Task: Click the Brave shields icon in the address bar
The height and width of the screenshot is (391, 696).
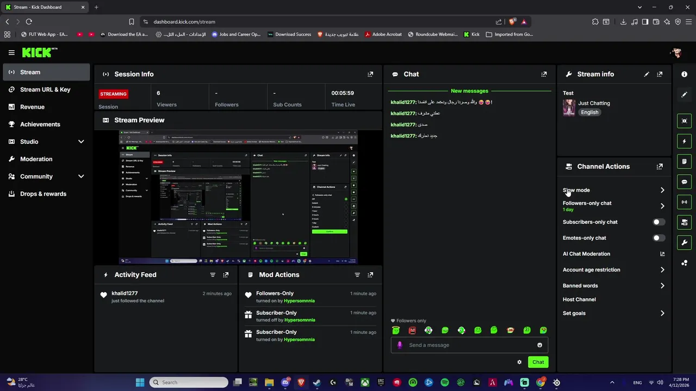Action: click(x=512, y=22)
